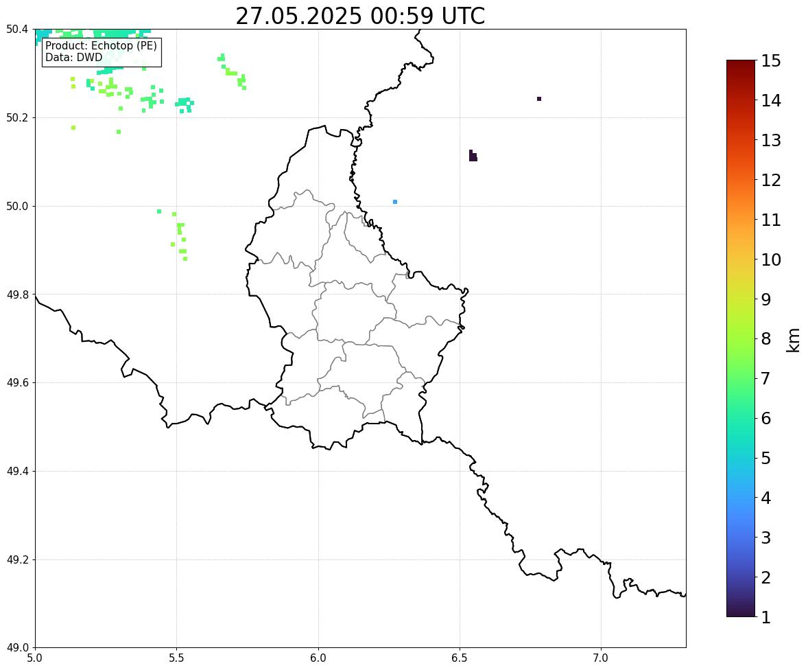Click the colorbar tick label 1
The width and height of the screenshot is (808, 670).
pyautogui.click(x=766, y=617)
